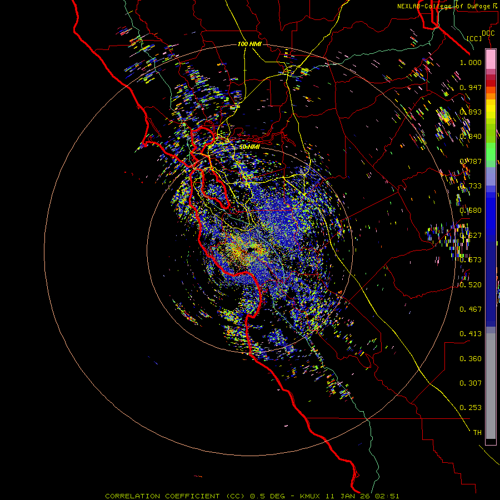Click the 0.787 scale value
This screenshot has height=500, width=500.
coord(471,161)
